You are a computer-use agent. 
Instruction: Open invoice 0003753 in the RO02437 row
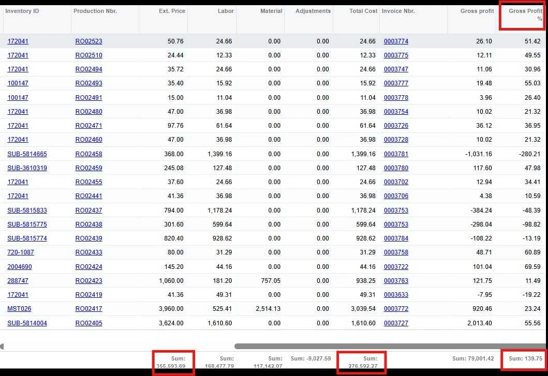tap(396, 210)
